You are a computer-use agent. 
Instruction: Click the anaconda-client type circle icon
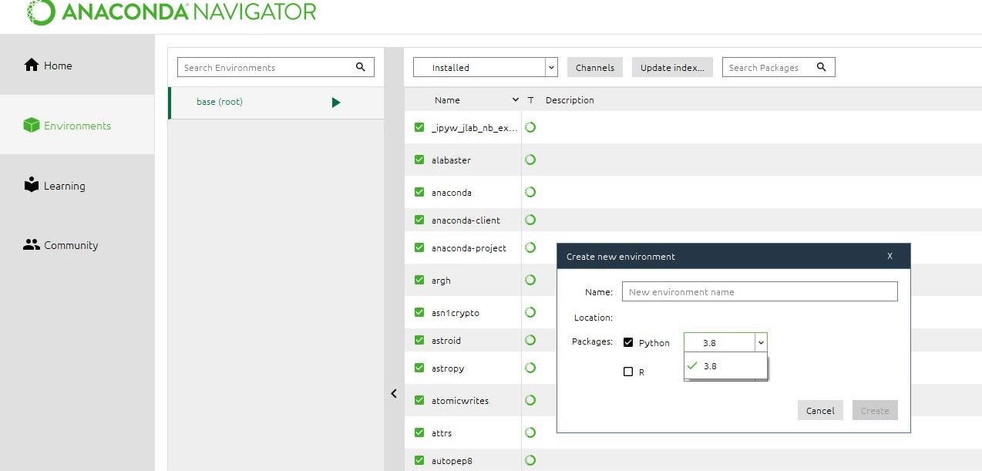[x=530, y=220]
